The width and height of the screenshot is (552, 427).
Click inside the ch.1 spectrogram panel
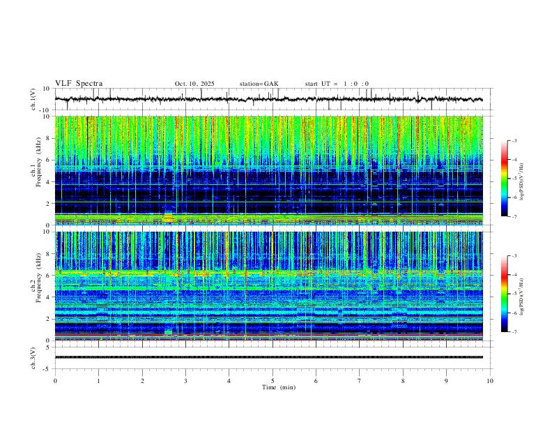[269, 170]
